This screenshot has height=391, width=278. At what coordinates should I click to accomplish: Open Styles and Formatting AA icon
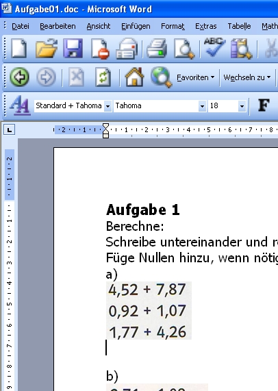[20, 105]
